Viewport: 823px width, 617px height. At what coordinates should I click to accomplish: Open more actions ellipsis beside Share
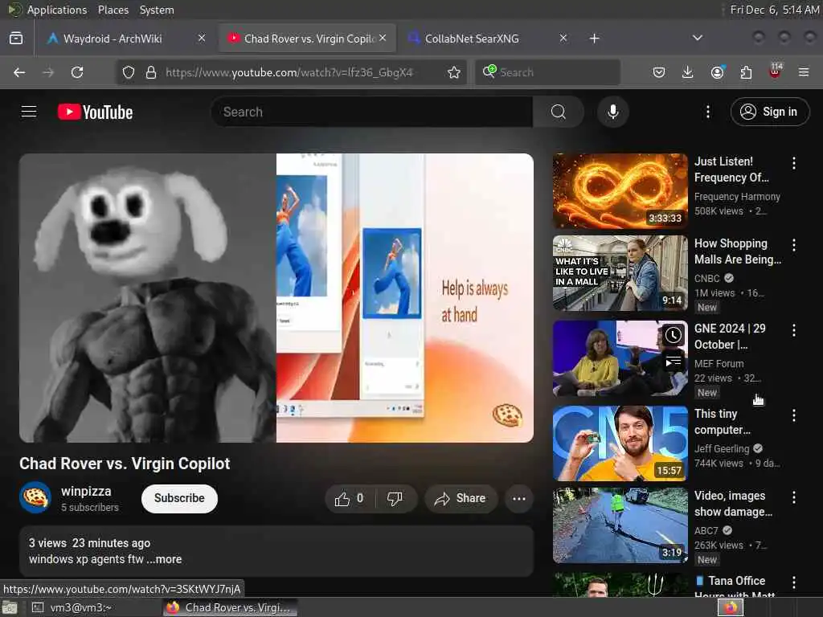click(519, 498)
